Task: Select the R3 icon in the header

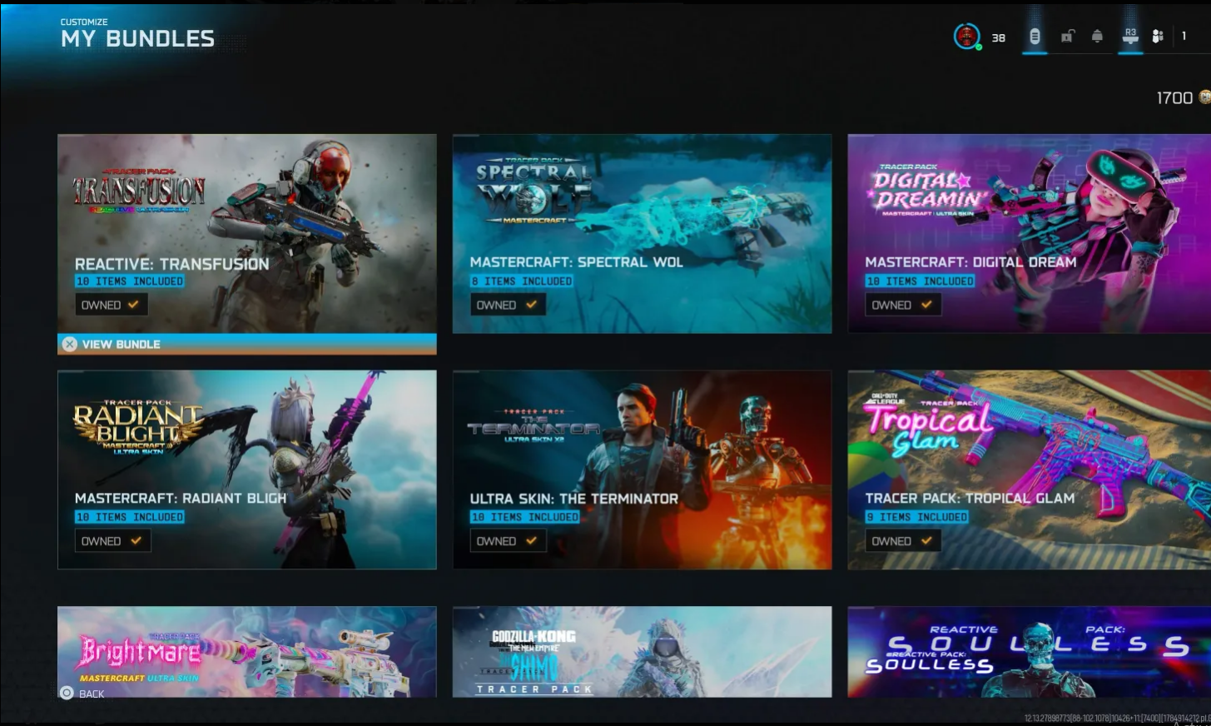Action: [1130, 36]
